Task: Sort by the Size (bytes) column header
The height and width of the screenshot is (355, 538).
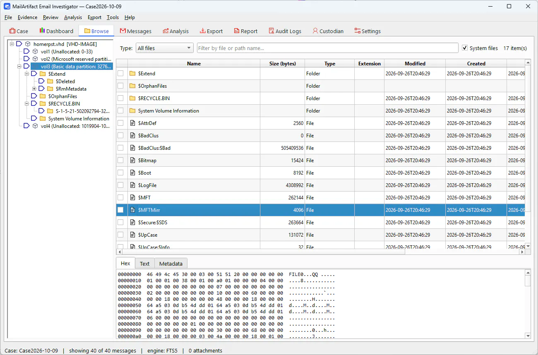Action: [x=283, y=63]
